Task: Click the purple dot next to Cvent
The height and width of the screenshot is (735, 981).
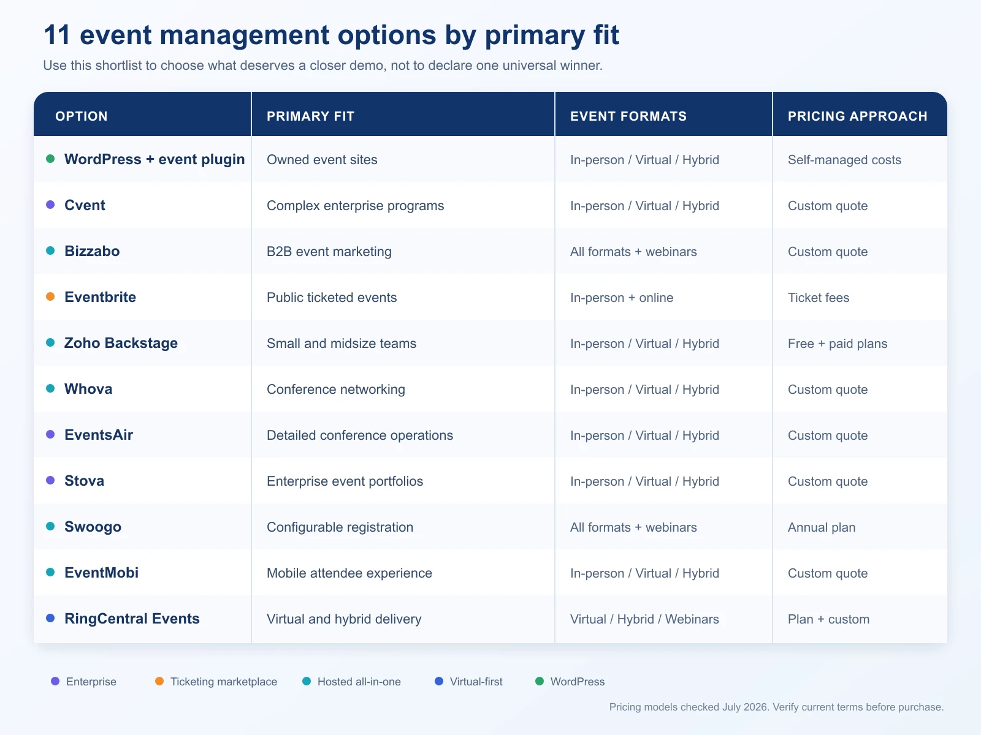Action: (50, 205)
